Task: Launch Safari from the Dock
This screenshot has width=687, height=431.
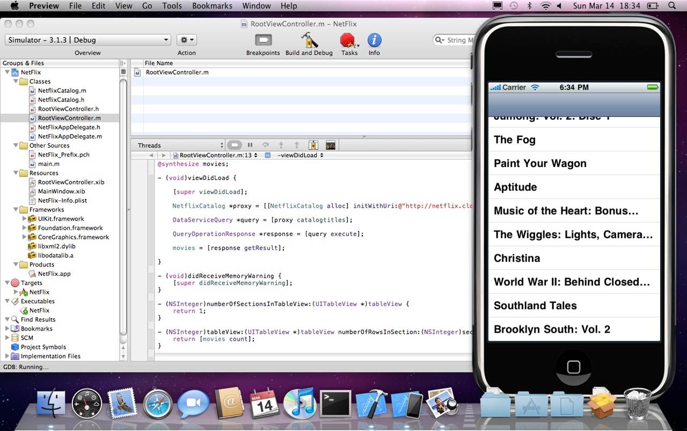Action: pyautogui.click(x=158, y=404)
